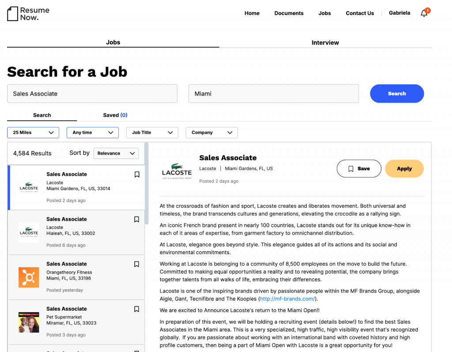Click the large Lacoste logo in job details
Viewport: 452px width, 352px height.
tap(177, 172)
